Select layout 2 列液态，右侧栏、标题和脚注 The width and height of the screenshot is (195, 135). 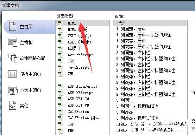click(x=146, y=82)
